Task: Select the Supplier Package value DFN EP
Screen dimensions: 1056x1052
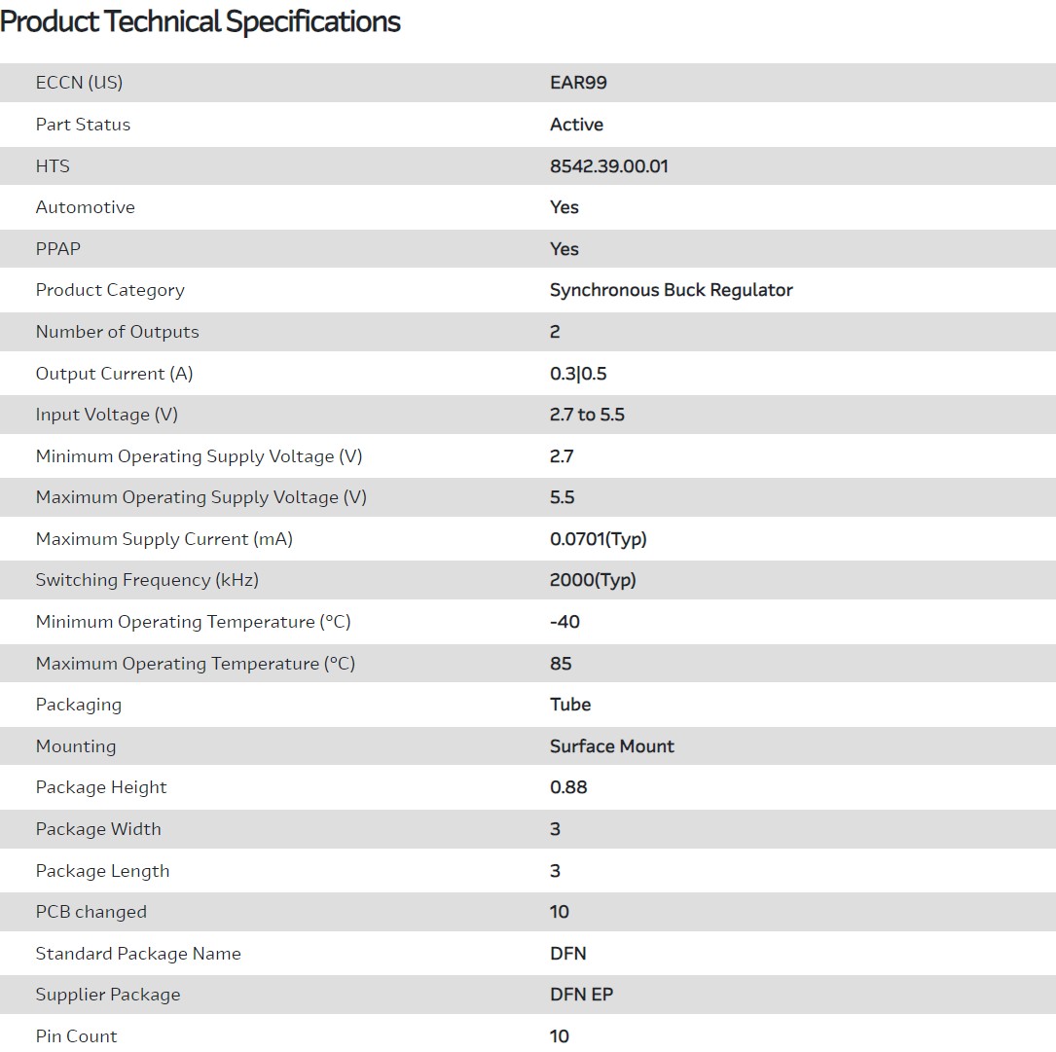Action: tap(582, 995)
